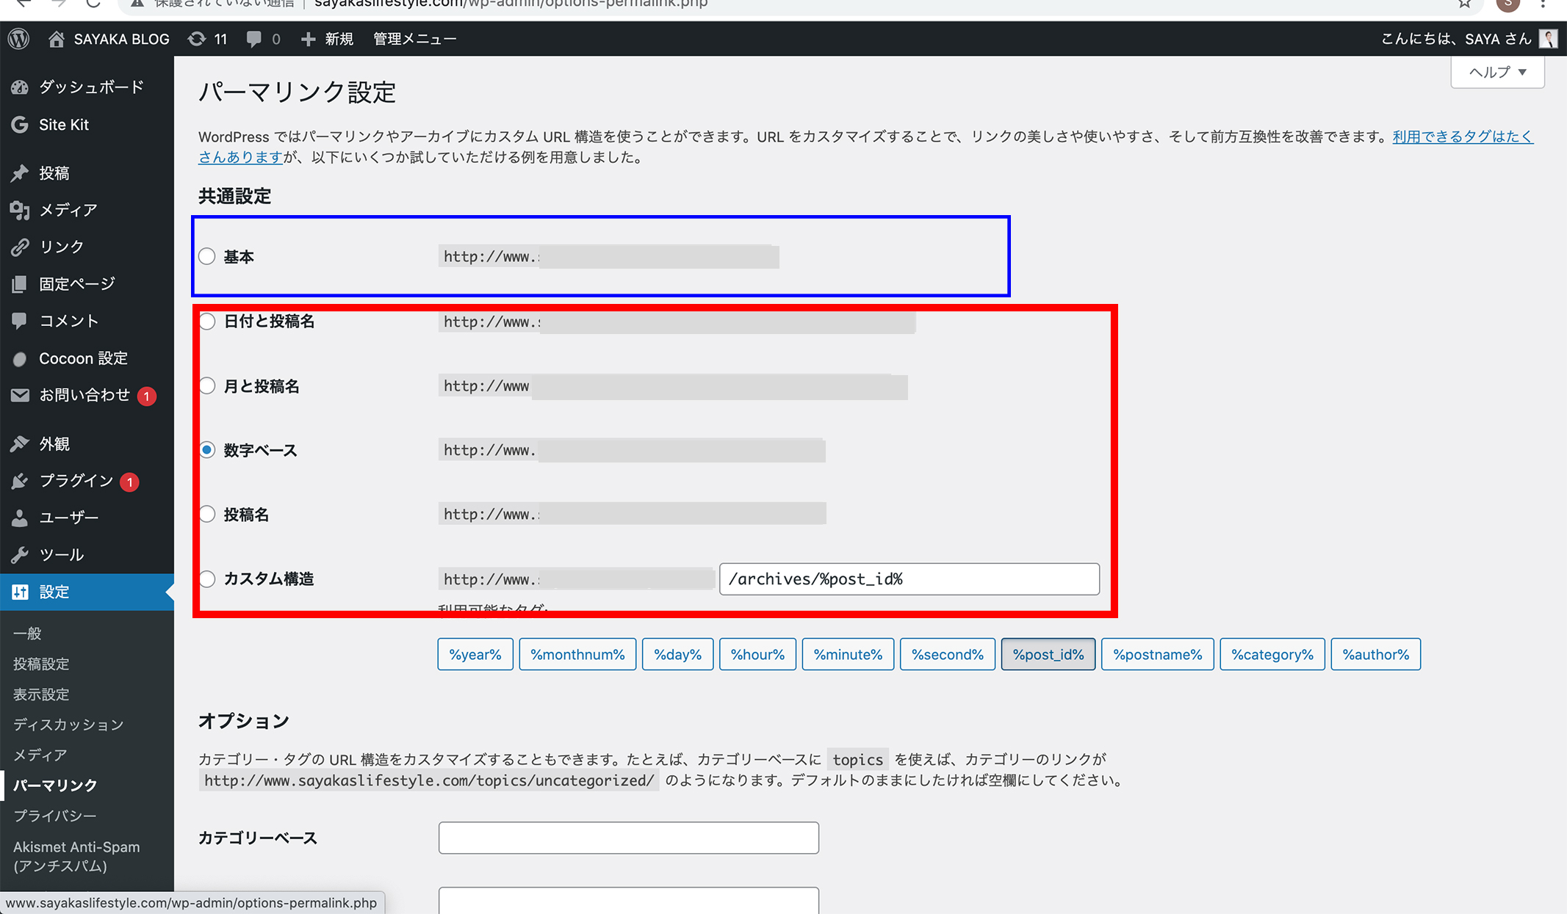The height and width of the screenshot is (914, 1567).
Task: Click the custom structure /archives/%post_id% field
Action: 909,578
